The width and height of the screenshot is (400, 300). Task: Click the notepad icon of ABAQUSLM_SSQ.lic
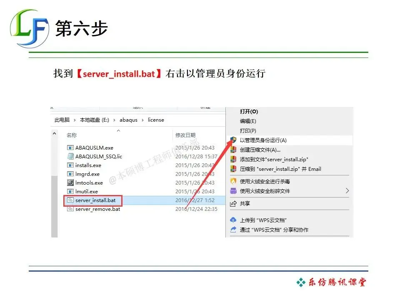click(70, 156)
